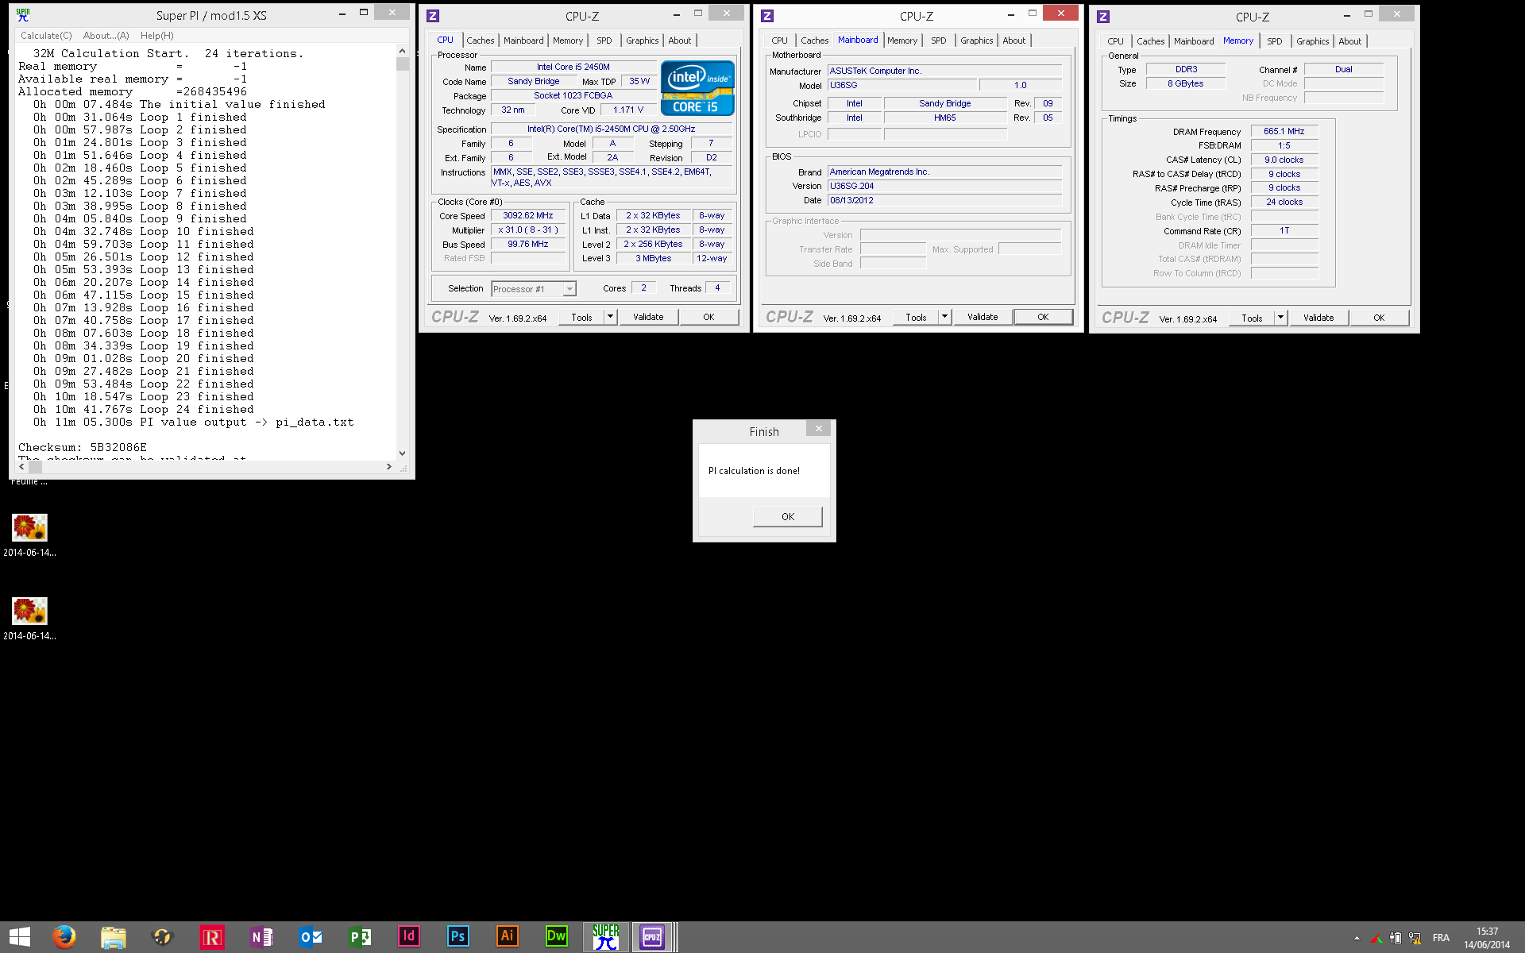Expand Tools dropdown arrow in Mainboard window
The image size is (1525, 953).
(x=944, y=317)
